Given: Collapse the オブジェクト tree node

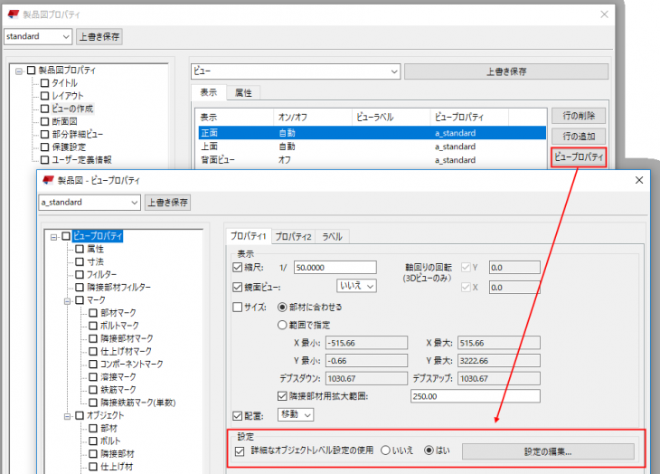Looking at the screenshot, I should coord(67,417).
